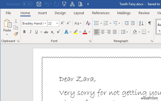161x101 pixels.
Task: Open the Bradley Hand font name dropdown
Action: pos(45,23)
